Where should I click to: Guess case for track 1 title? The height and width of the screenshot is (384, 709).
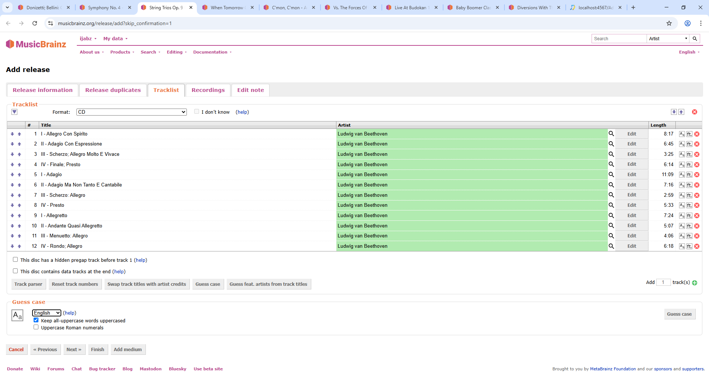[682, 134]
